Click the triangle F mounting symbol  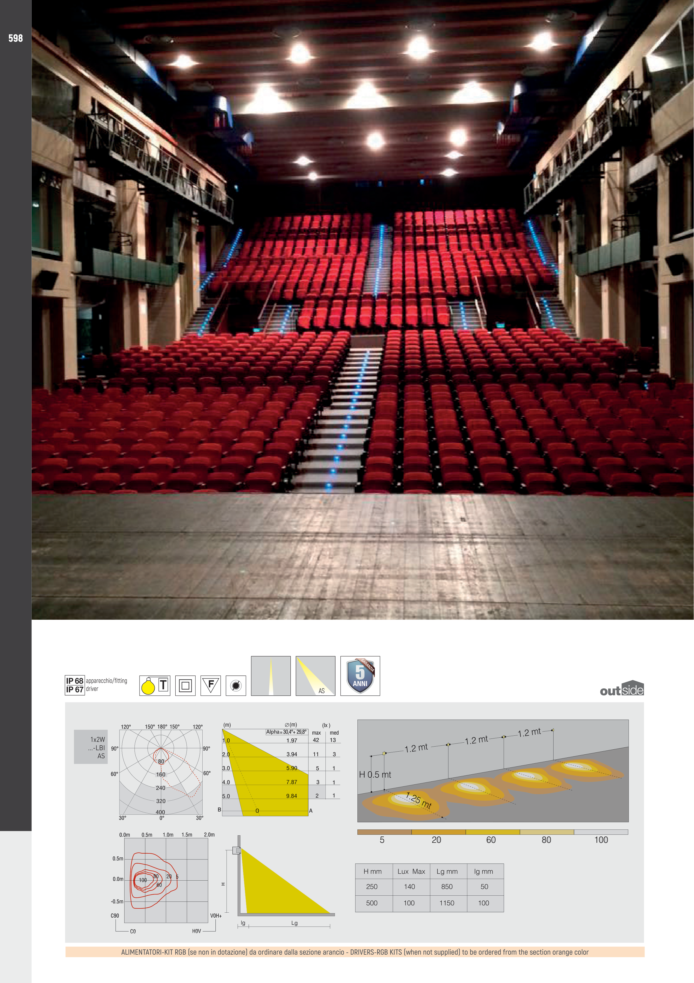point(210,685)
